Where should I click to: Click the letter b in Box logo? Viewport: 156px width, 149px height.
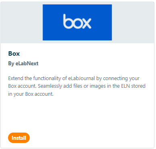(x=68, y=21)
